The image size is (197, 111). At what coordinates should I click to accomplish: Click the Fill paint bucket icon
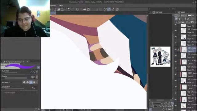tap(85, 9)
